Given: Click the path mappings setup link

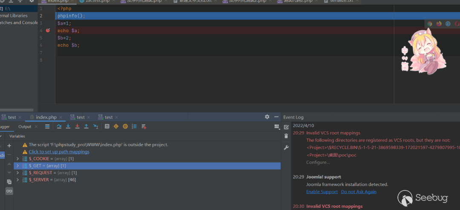Looking at the screenshot, I should [x=59, y=152].
